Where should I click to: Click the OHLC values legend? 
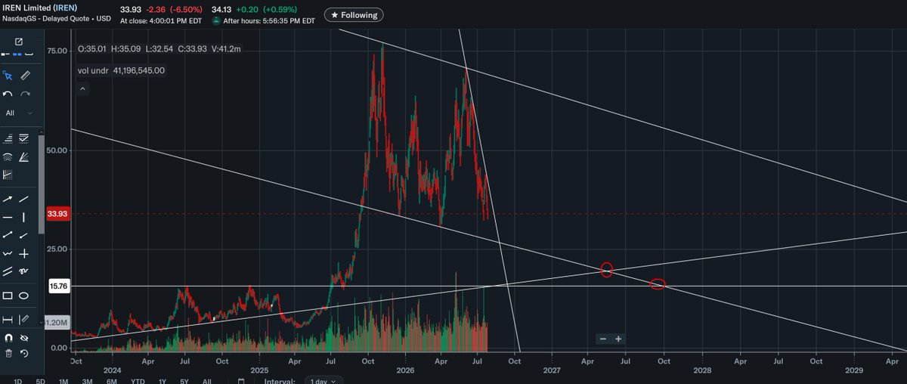click(158, 49)
